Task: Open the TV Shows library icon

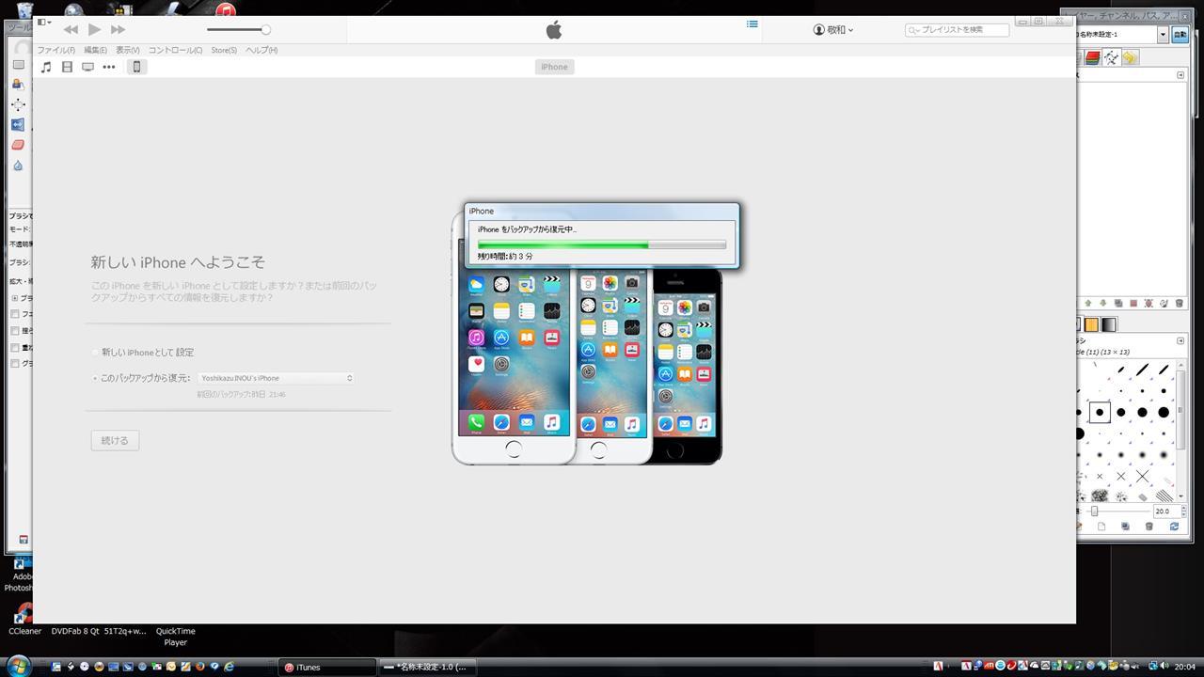Action: (87, 67)
